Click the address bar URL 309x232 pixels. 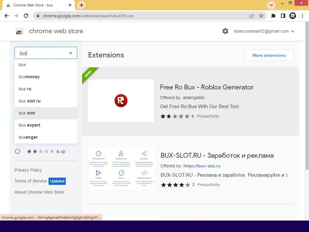[88, 16]
